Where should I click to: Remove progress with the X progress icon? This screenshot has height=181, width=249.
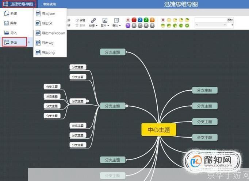pyautogui.click(x=163, y=20)
